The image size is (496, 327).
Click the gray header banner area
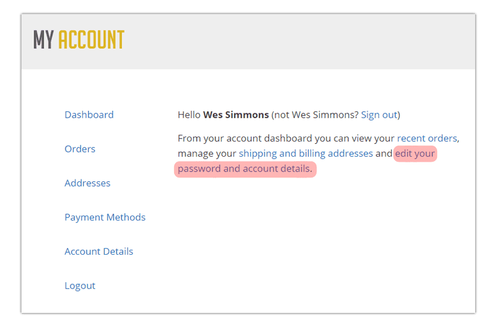tap(248, 42)
